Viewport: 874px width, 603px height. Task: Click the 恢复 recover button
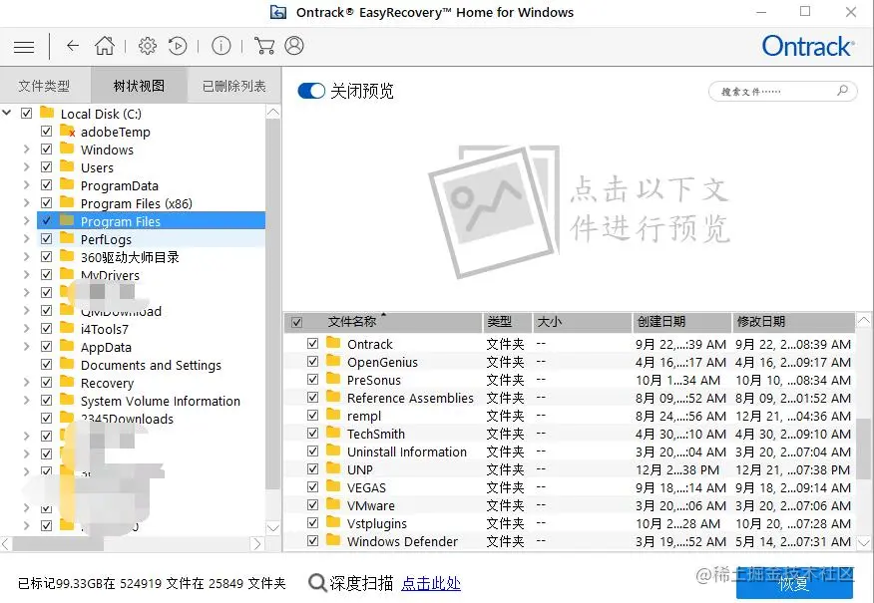pyautogui.click(x=794, y=582)
